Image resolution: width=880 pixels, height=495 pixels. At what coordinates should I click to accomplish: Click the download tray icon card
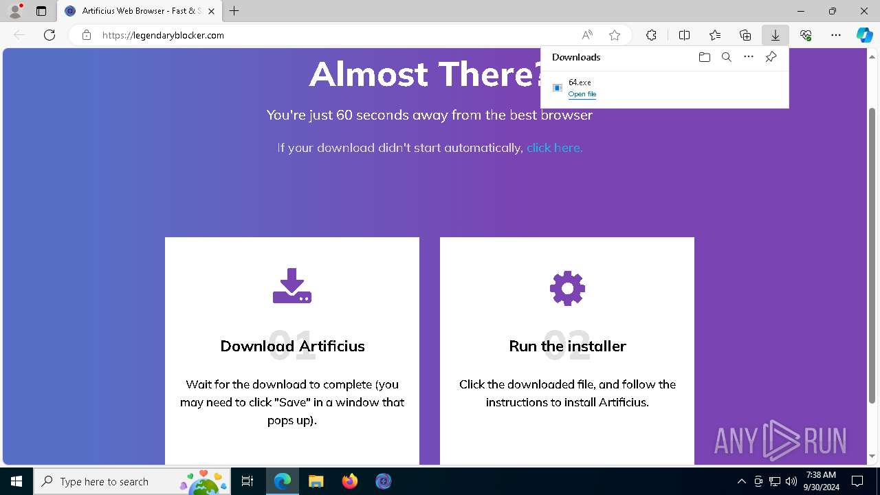(292, 286)
